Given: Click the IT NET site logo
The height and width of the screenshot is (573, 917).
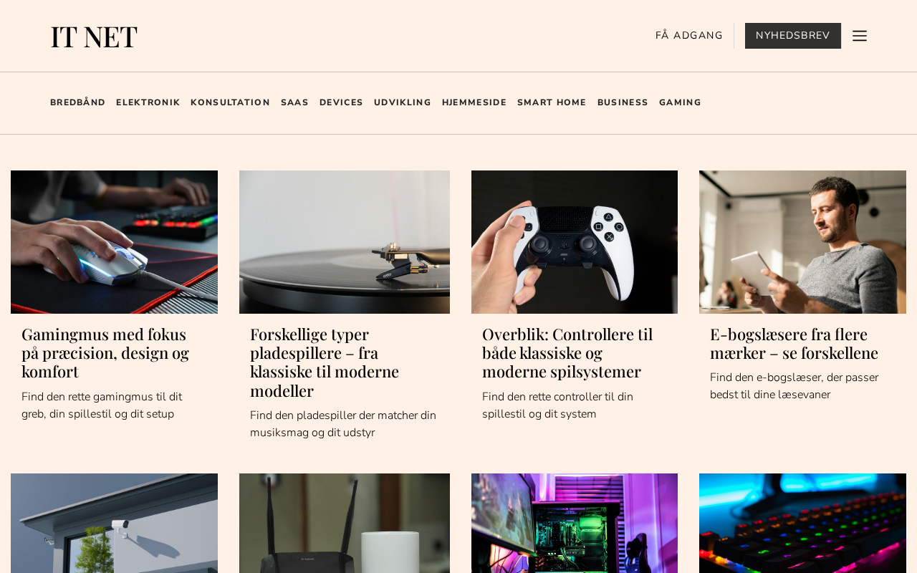Looking at the screenshot, I should (x=94, y=37).
